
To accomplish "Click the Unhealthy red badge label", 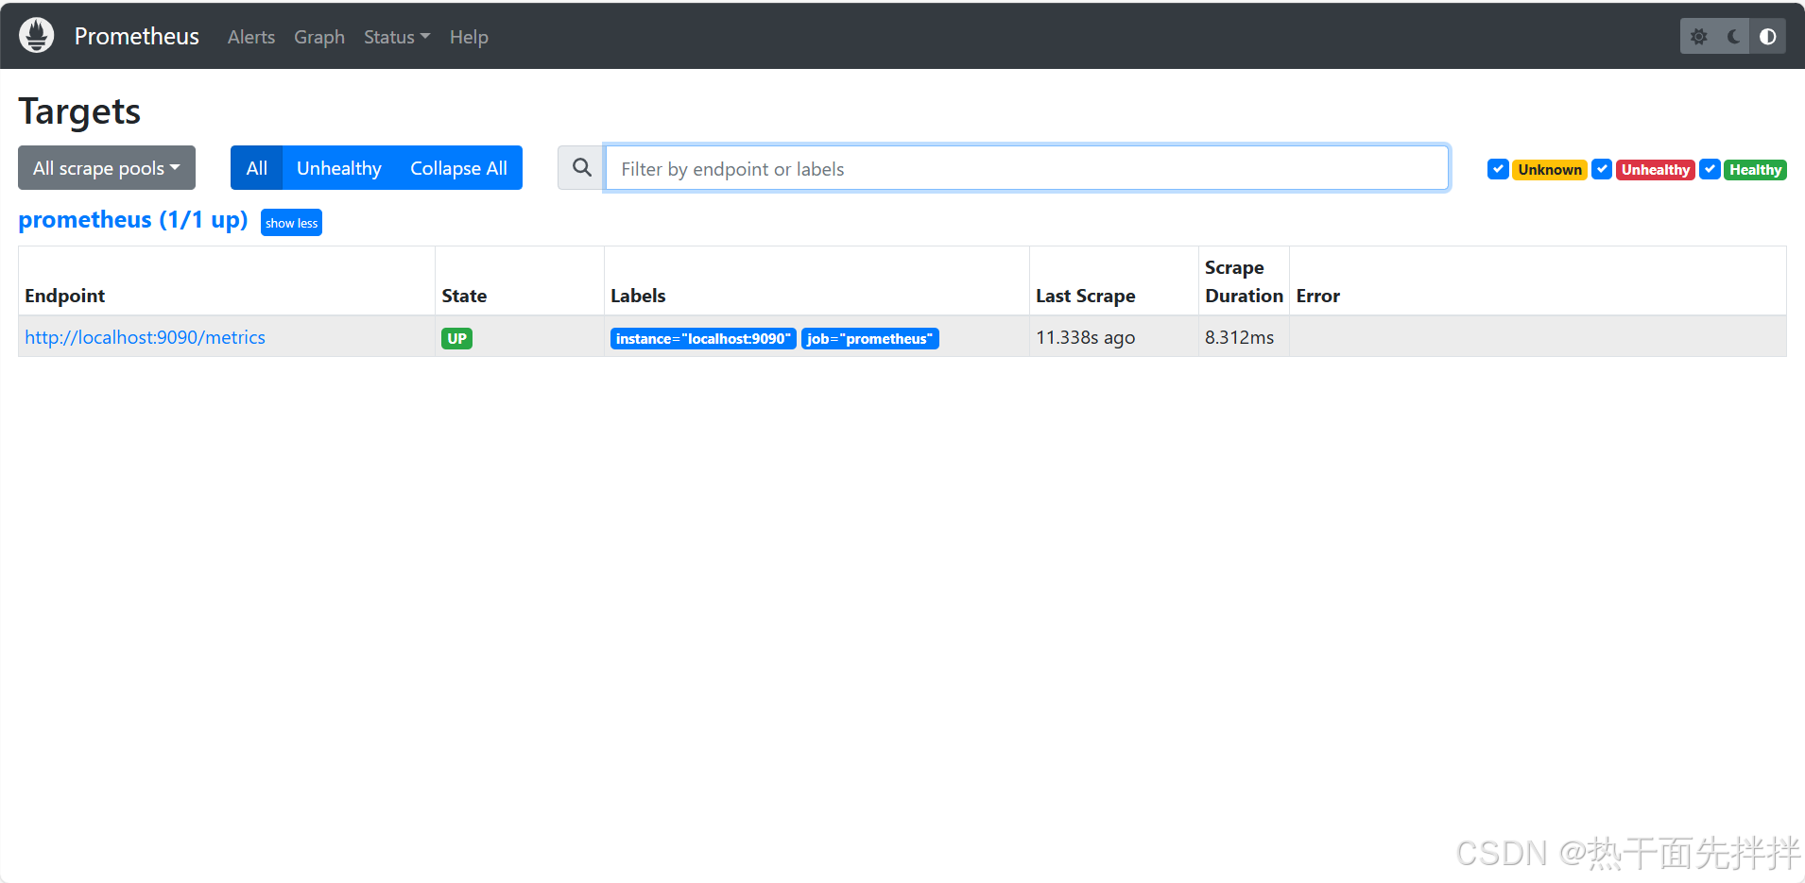I will [x=1656, y=170].
